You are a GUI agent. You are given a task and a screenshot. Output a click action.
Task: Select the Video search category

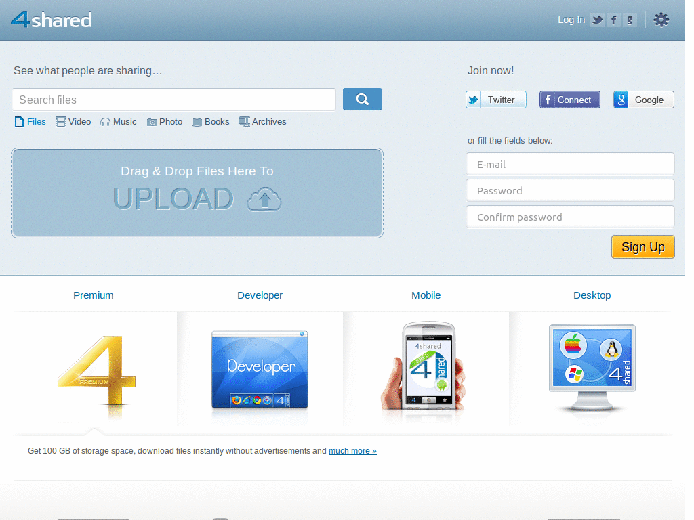pos(73,122)
